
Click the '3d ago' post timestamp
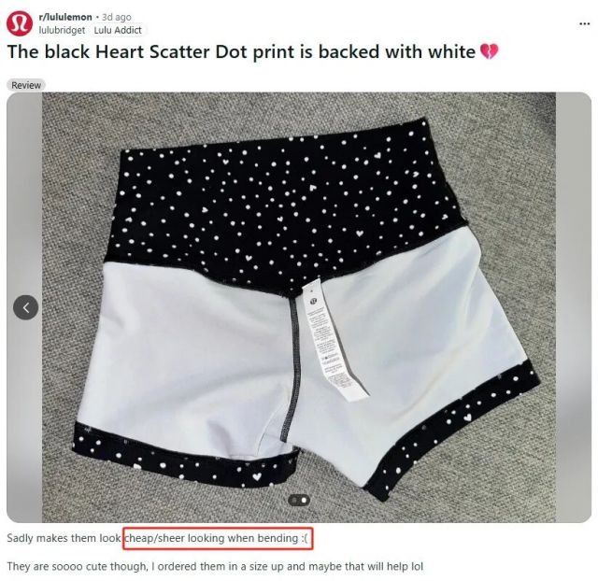[x=117, y=17]
